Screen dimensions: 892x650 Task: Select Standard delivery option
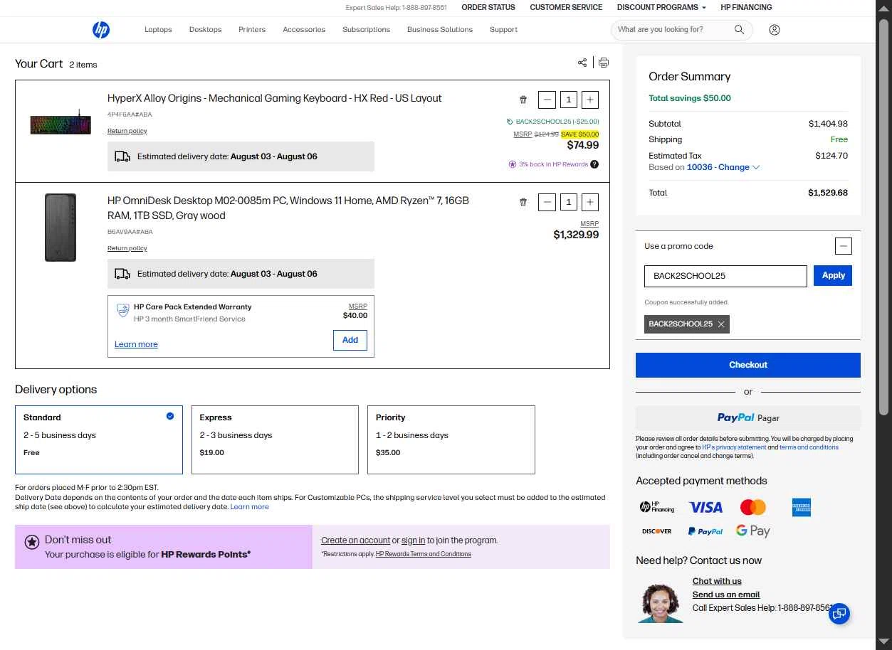(99, 439)
